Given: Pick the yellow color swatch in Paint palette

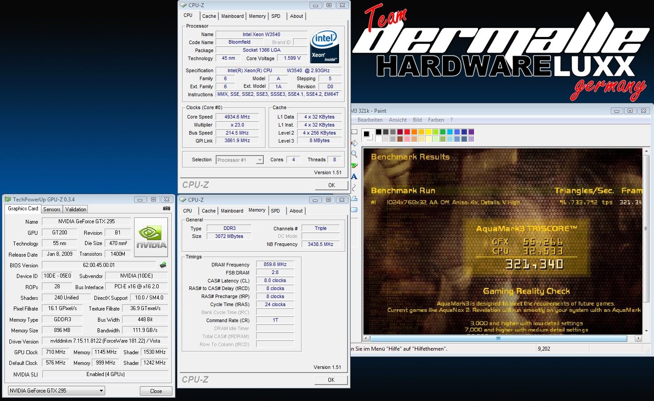Looking at the screenshot, I should (429, 132).
